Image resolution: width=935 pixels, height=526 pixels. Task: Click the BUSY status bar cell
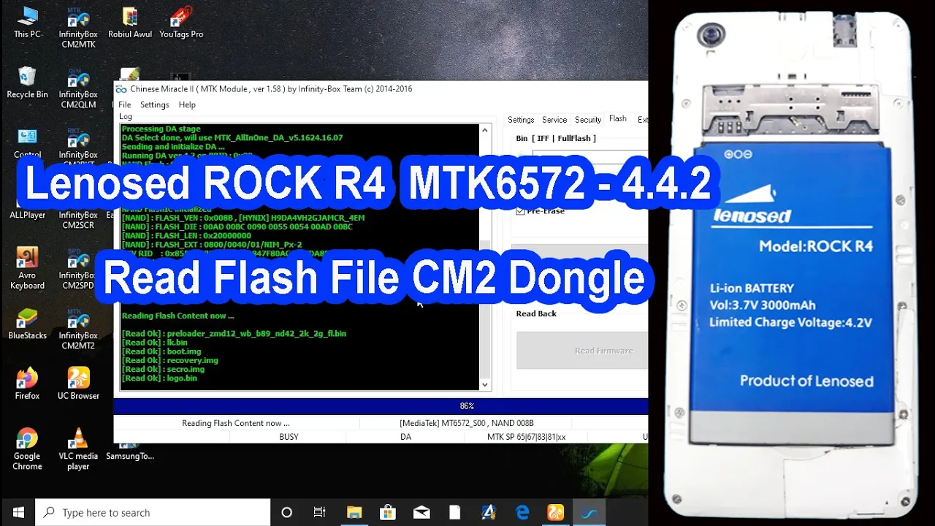coord(289,437)
